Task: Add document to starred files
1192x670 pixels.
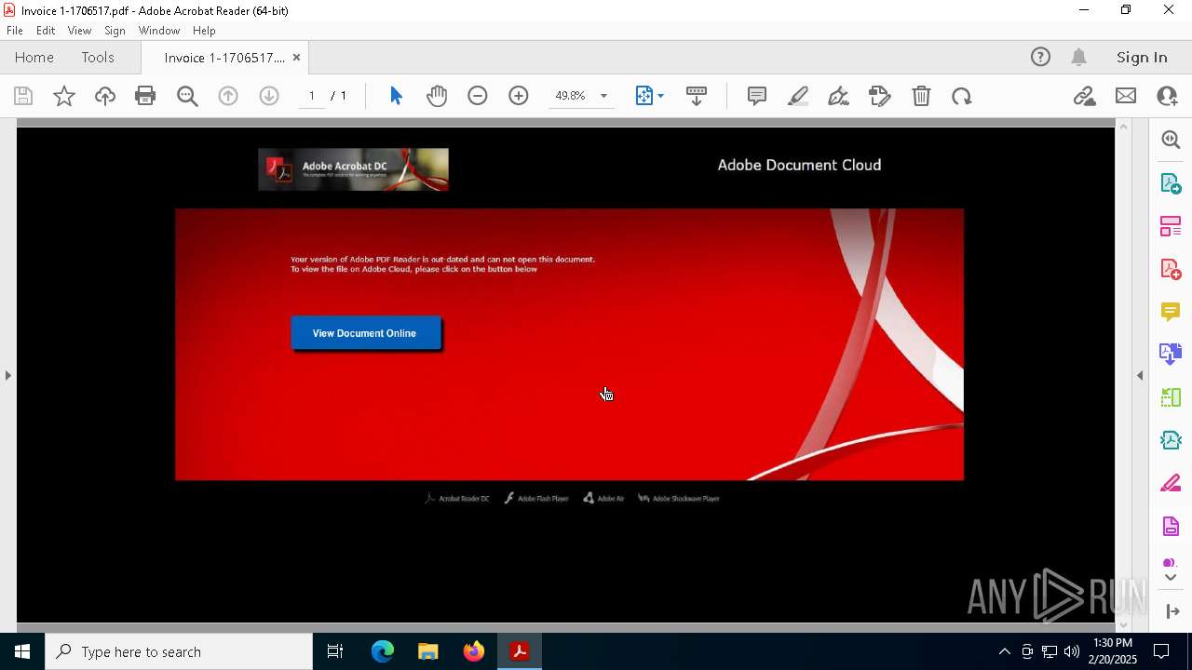Action: click(x=64, y=96)
